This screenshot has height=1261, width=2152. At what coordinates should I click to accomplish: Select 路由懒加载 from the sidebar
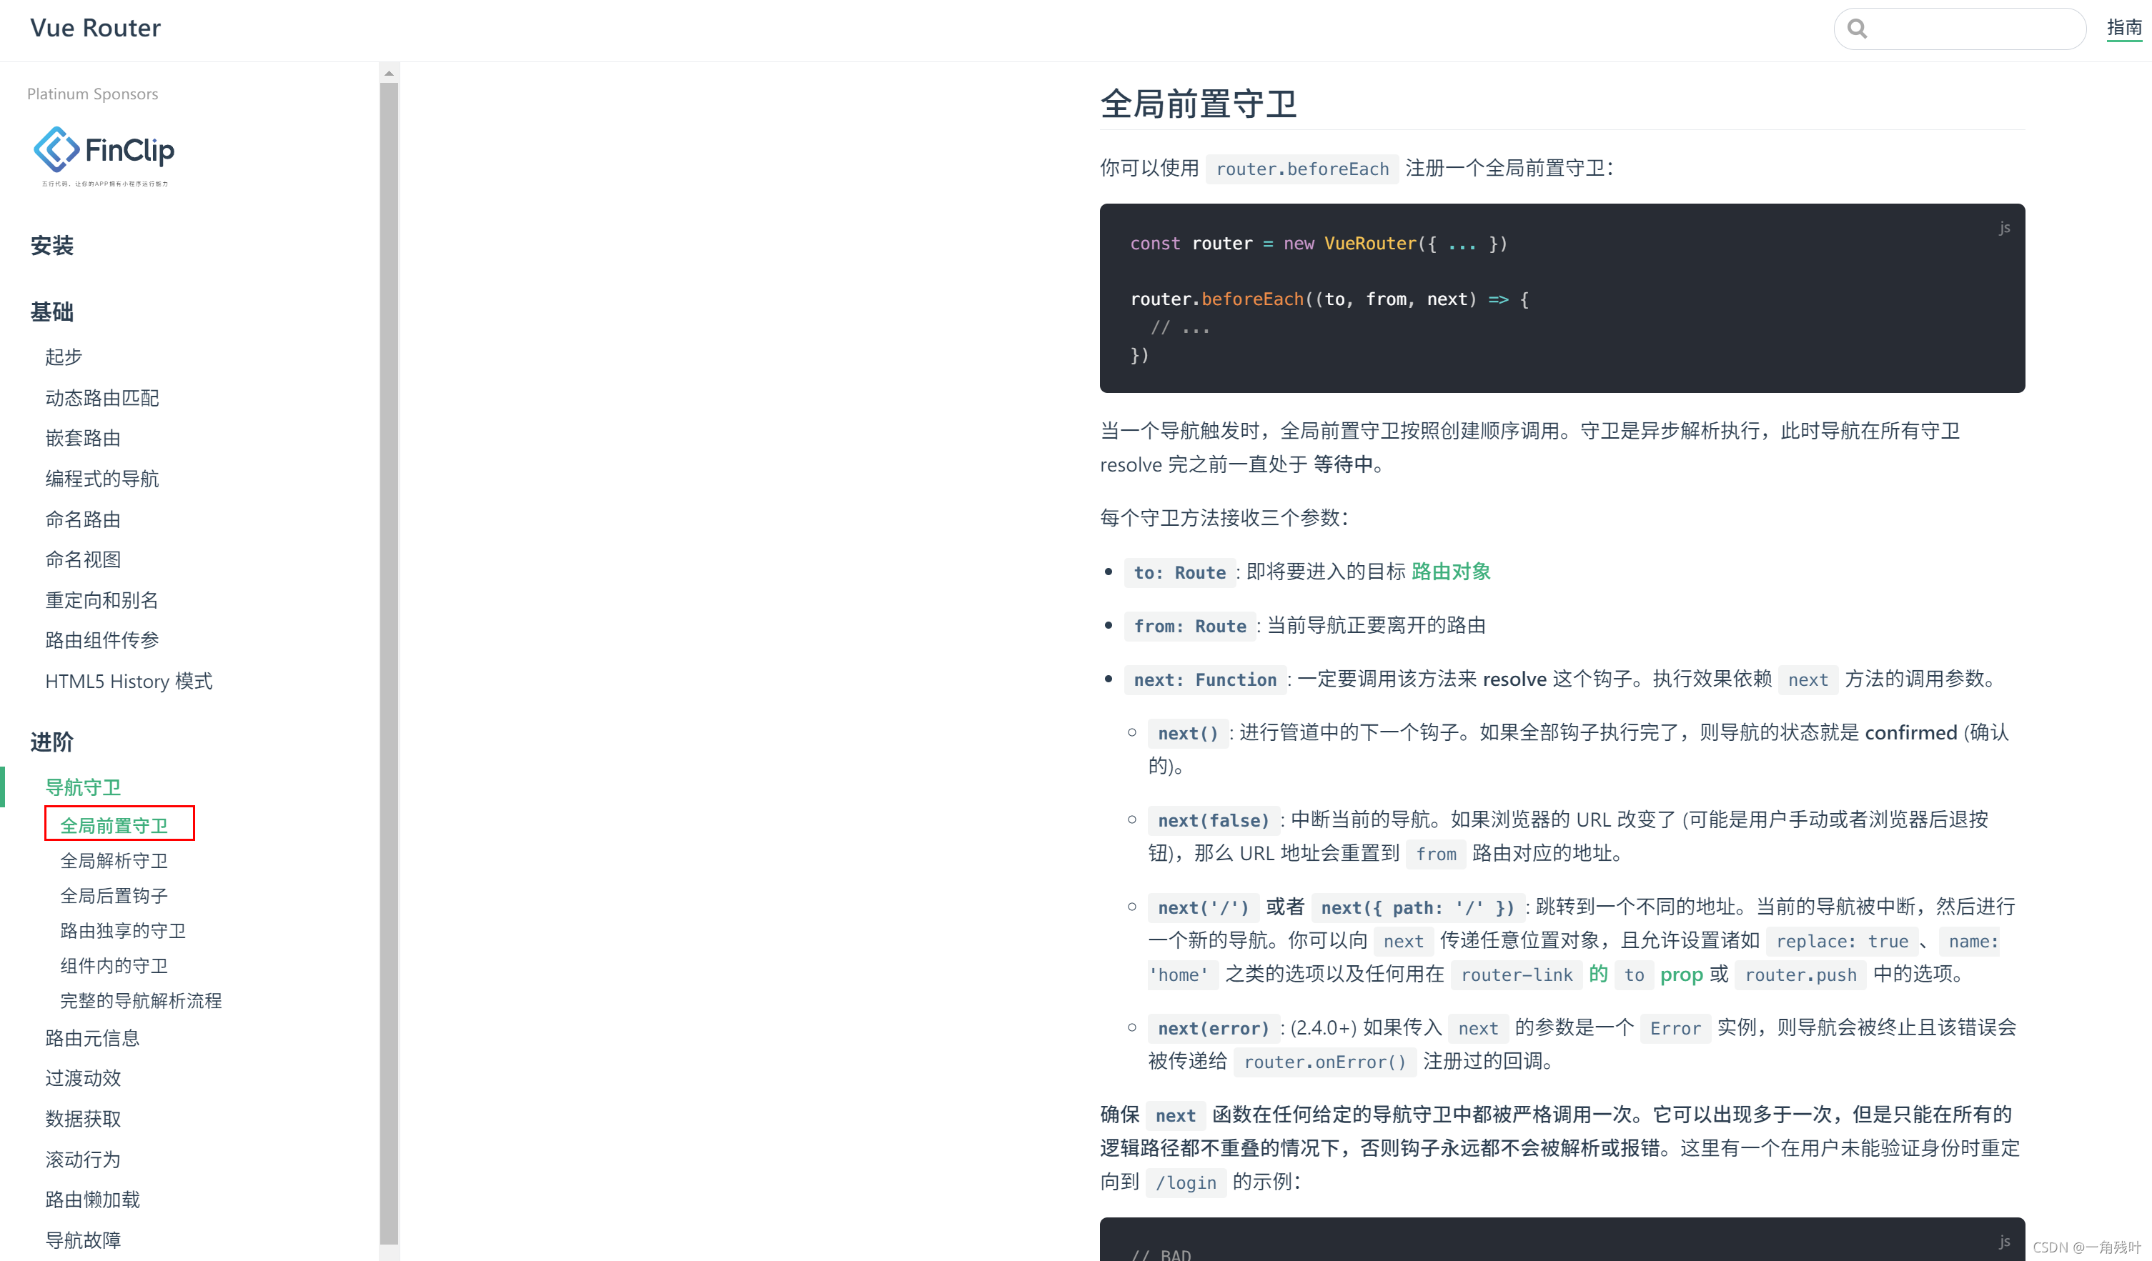point(93,1199)
